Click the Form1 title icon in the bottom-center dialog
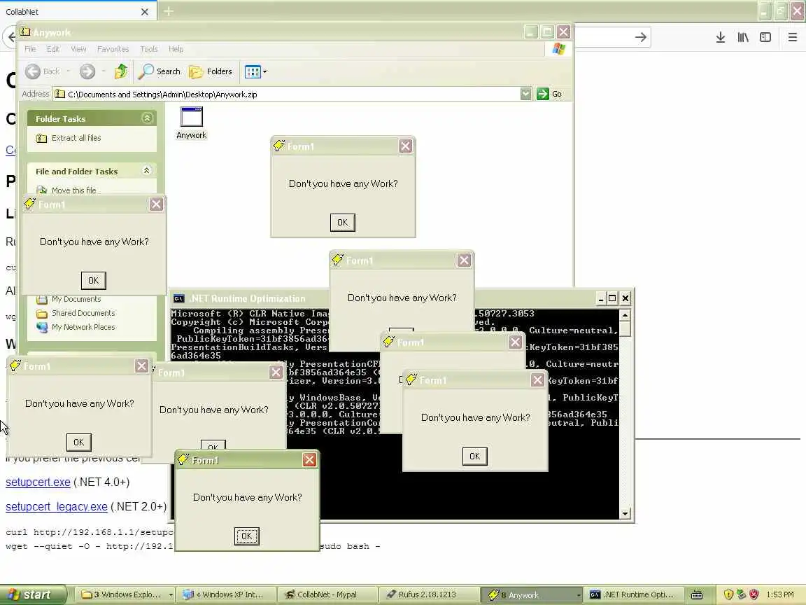 [x=183, y=459]
